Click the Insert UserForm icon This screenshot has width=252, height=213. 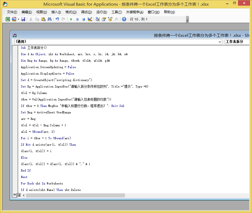[14, 19]
